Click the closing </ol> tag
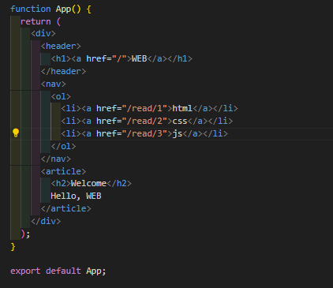 tap(63, 146)
